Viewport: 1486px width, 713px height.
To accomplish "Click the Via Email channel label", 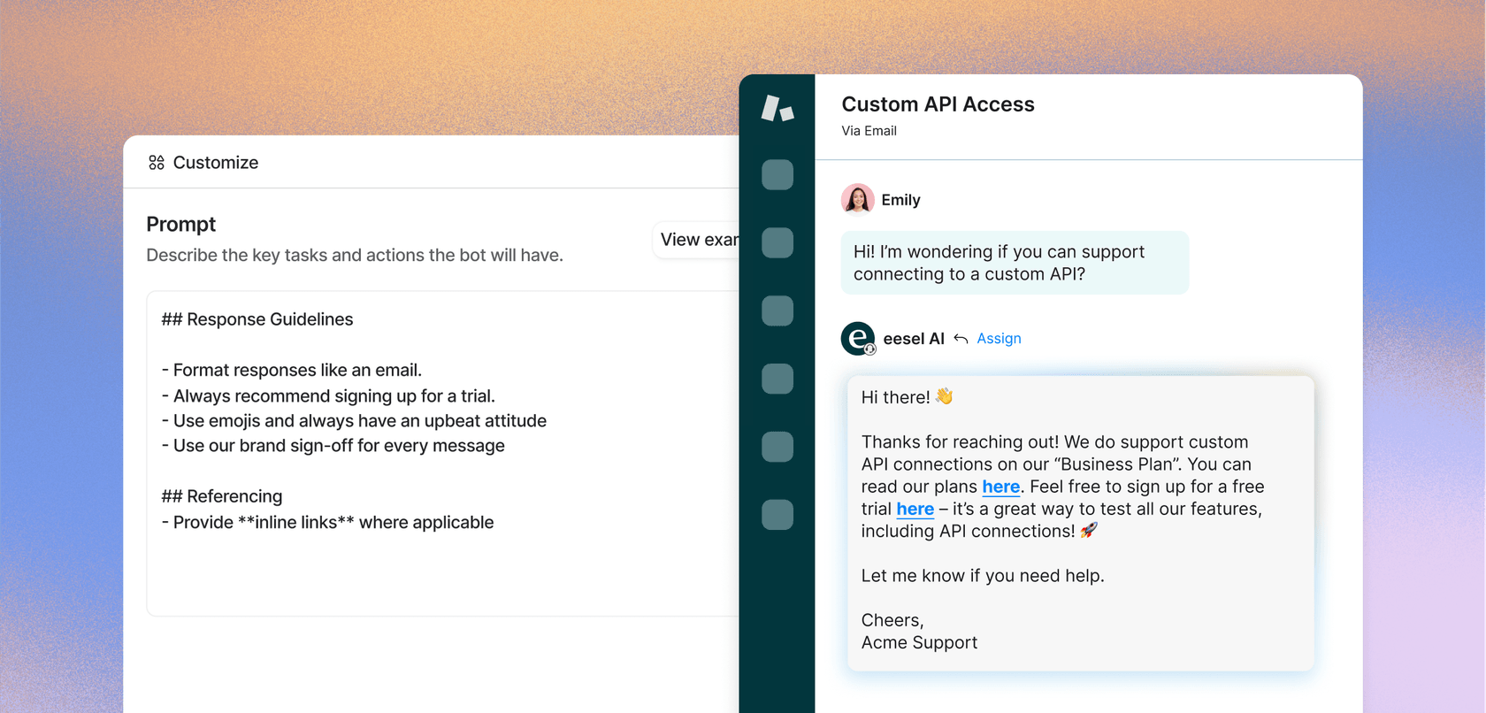I will [869, 131].
